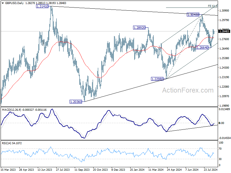Click the 24 Apr 2024 date label
Image resolution: width=231 pixels, height=173 pixels.
click(174, 170)
